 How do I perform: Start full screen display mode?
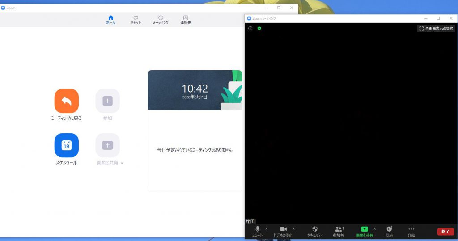point(436,28)
